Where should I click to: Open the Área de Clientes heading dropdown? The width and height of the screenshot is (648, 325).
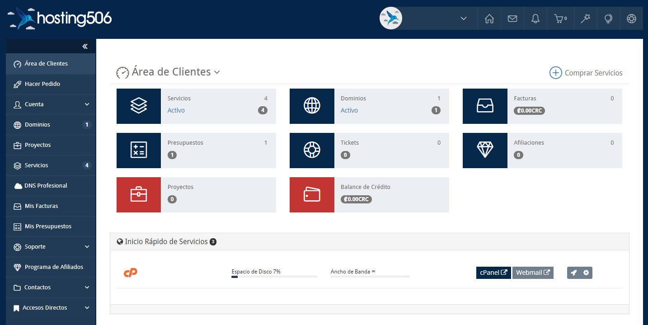click(x=217, y=72)
